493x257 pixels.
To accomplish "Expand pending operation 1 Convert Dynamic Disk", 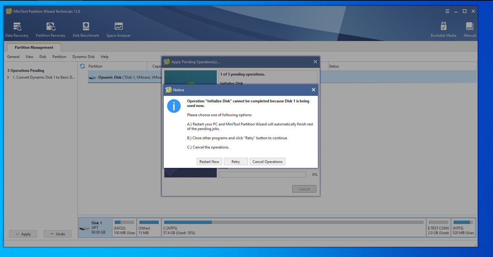I will click(8, 77).
